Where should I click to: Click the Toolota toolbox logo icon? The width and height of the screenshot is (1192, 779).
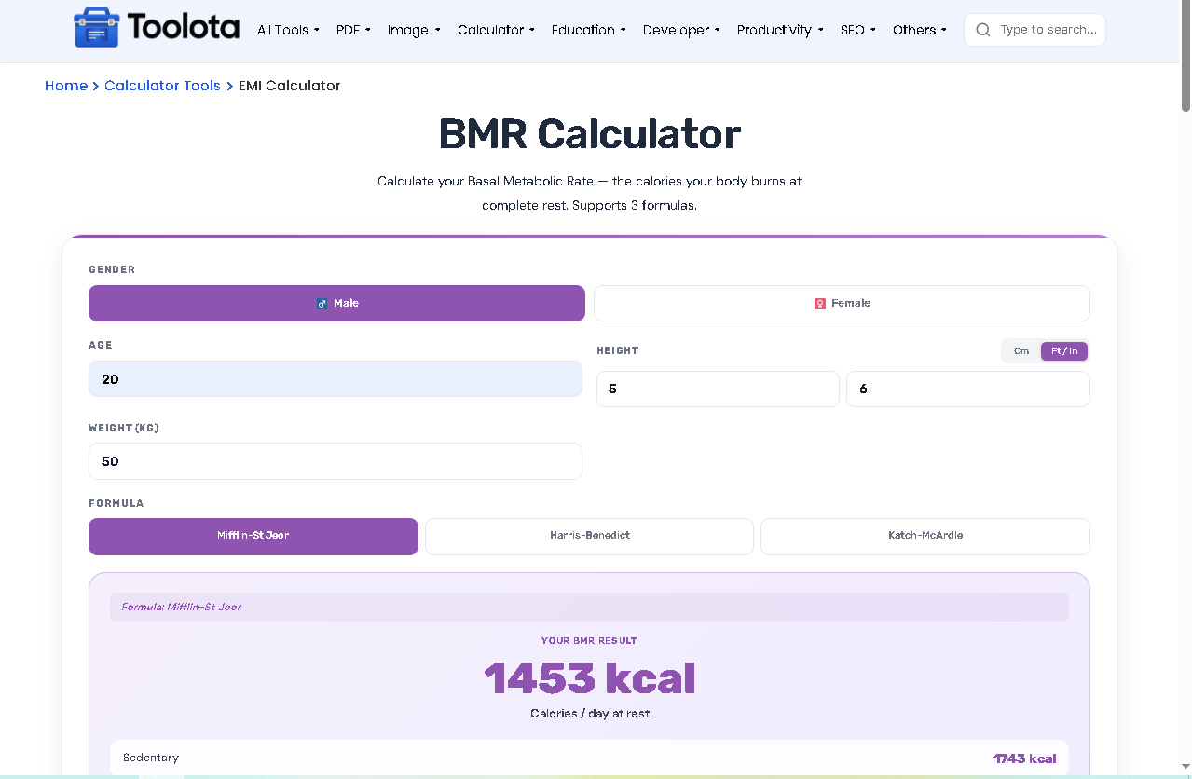point(97,28)
